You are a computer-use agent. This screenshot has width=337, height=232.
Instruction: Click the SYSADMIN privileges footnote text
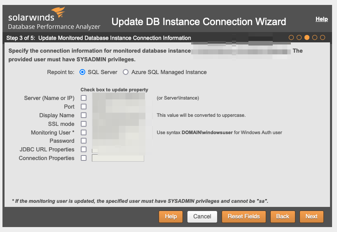140,201
